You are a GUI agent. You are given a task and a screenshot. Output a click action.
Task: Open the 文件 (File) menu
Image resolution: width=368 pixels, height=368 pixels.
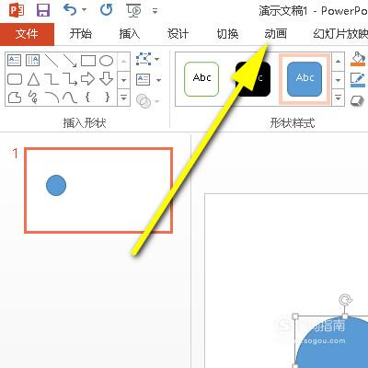point(27,34)
